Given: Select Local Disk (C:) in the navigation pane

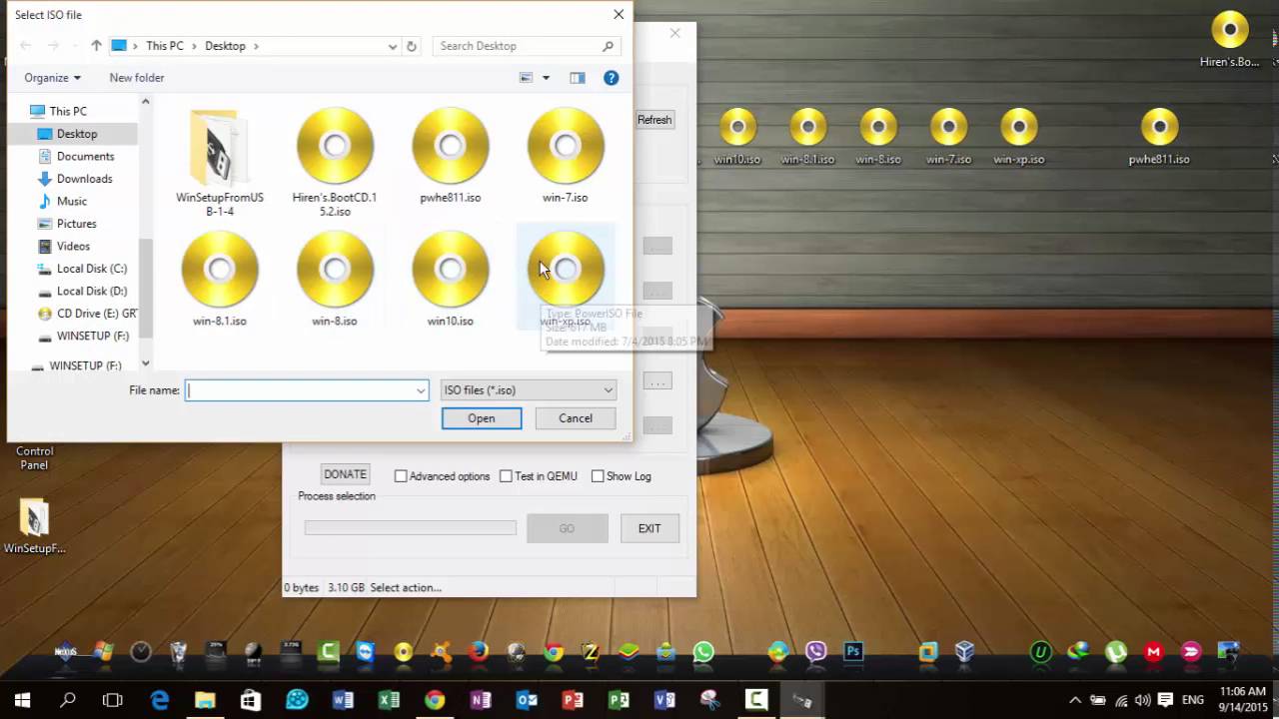Looking at the screenshot, I should [92, 269].
